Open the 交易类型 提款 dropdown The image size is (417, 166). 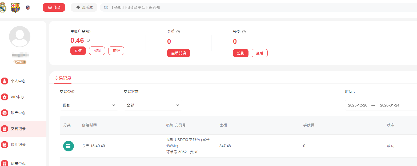[x=89, y=105]
